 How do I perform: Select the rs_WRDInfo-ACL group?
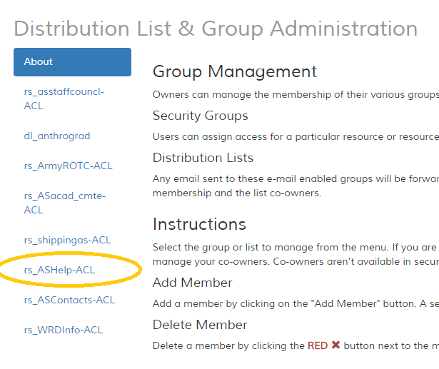(x=64, y=330)
